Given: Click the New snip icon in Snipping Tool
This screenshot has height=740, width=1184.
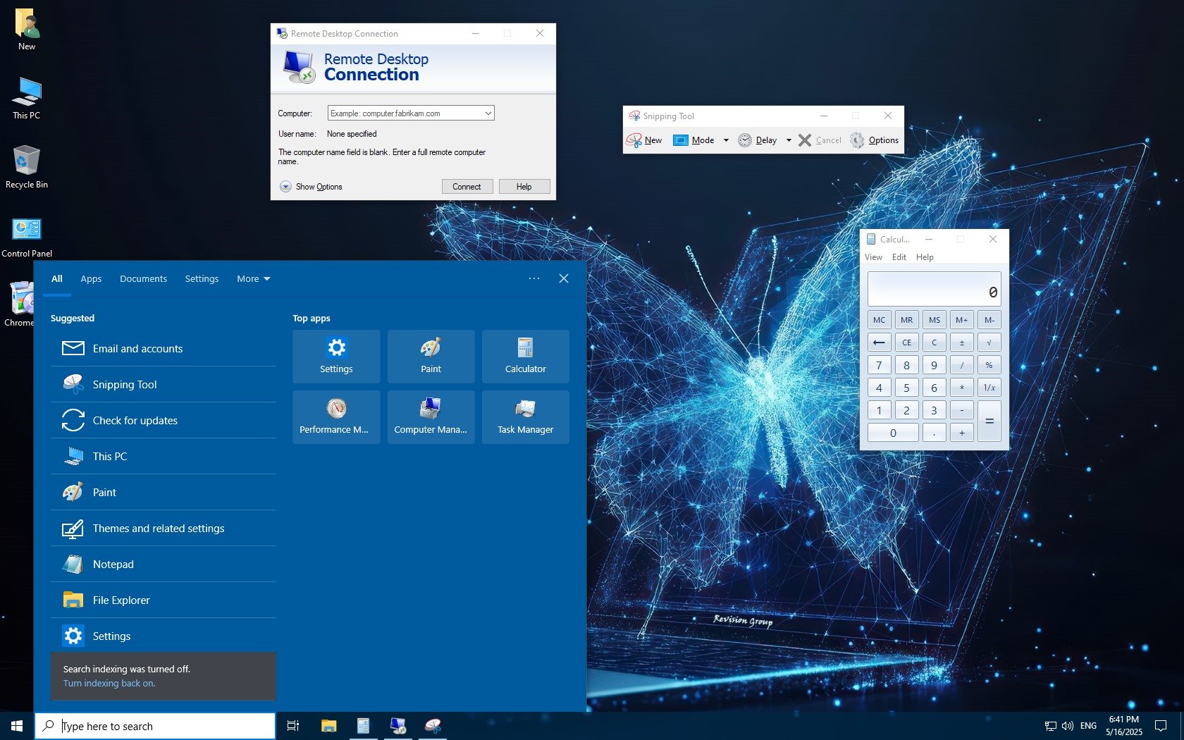Looking at the screenshot, I should pyautogui.click(x=634, y=140).
